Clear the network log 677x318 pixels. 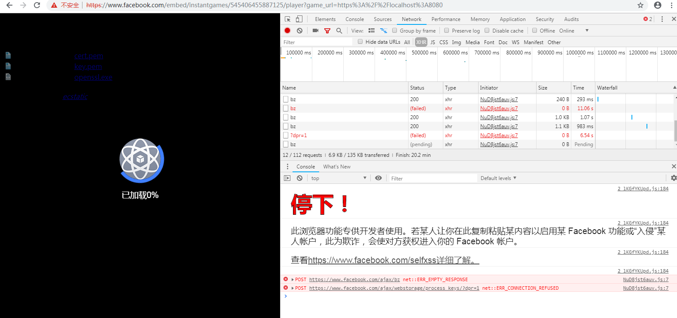(x=299, y=30)
